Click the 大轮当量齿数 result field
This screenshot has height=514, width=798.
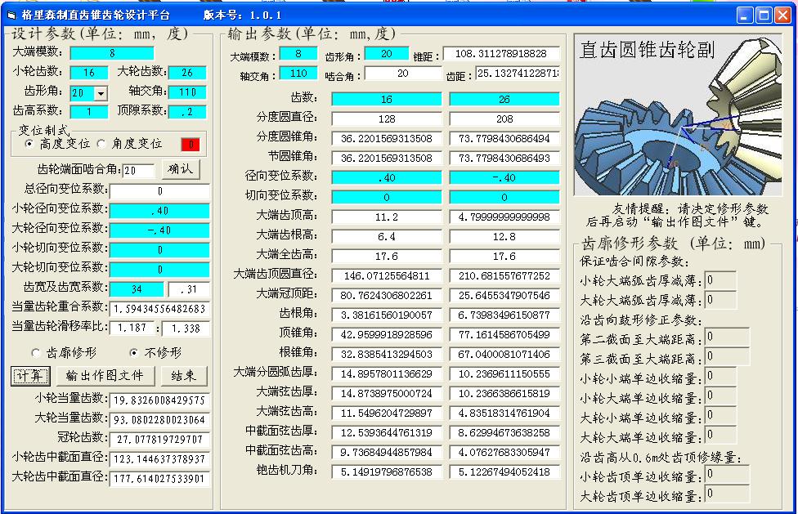tap(159, 420)
